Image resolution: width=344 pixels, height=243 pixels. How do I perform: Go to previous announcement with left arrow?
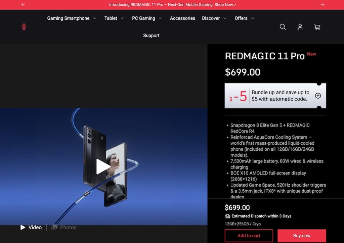pyautogui.click(x=23, y=5)
